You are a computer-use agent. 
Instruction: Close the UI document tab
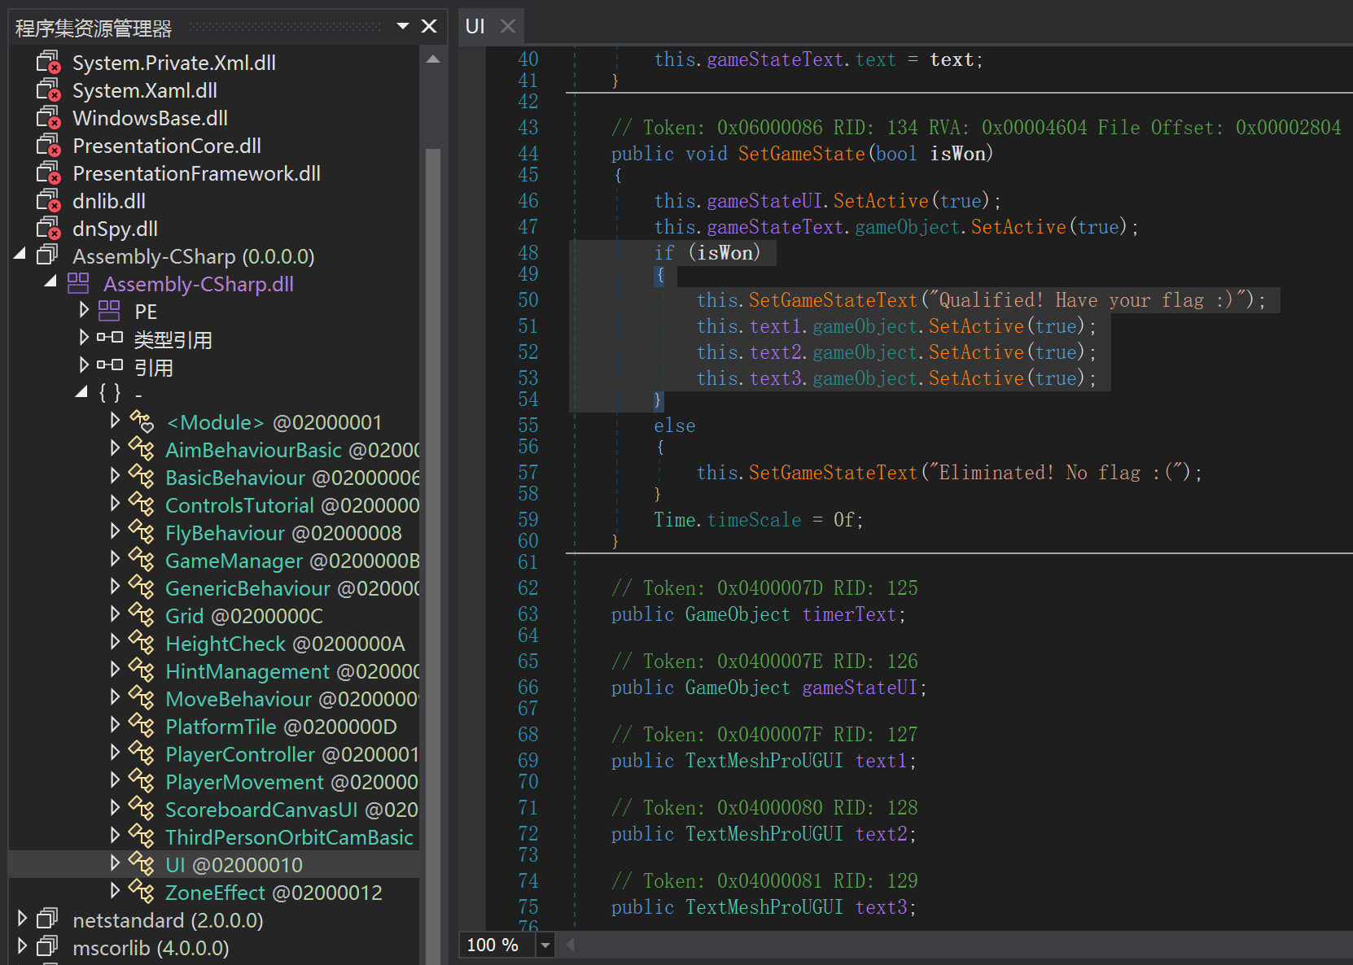508,26
